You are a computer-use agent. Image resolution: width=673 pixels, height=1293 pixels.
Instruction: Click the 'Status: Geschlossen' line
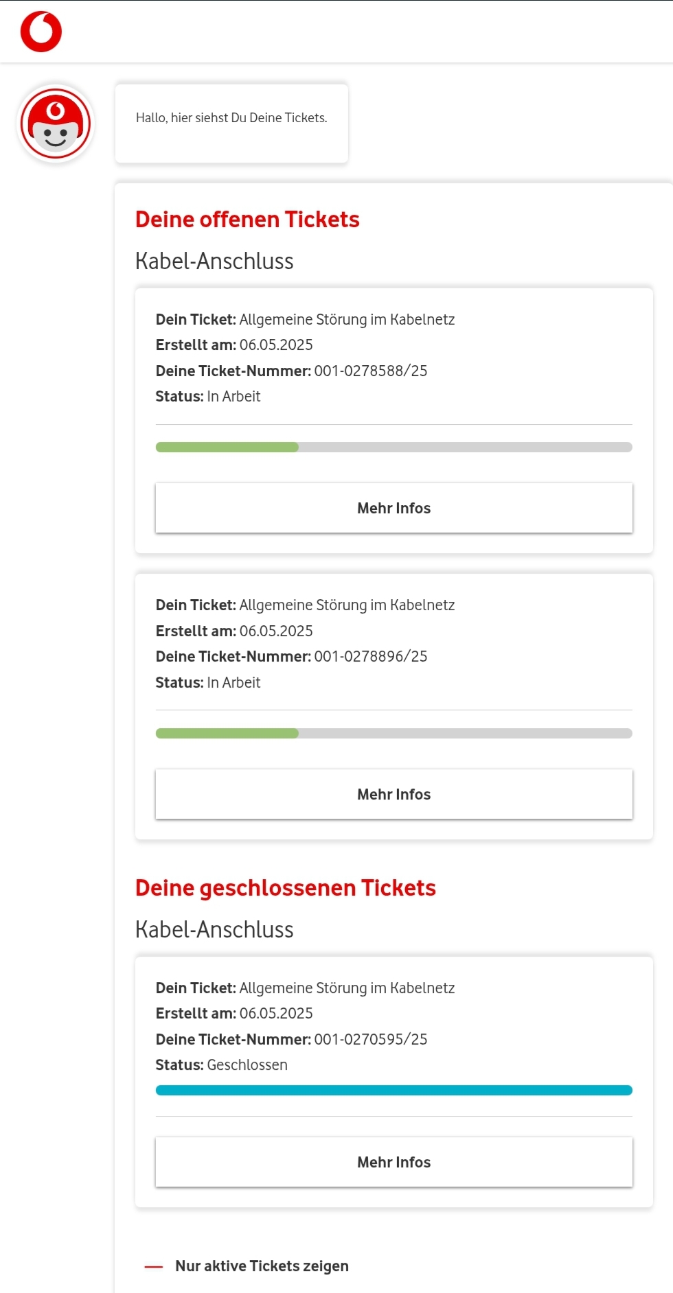click(x=221, y=1065)
